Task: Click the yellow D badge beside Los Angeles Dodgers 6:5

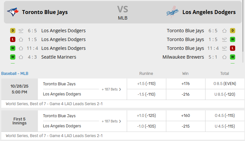Action: pos(13,31)
